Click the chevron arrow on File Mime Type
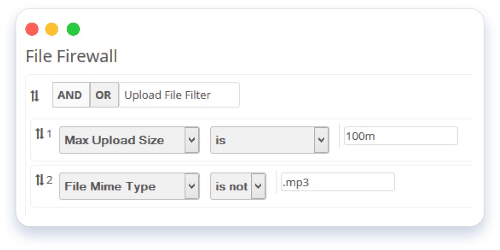Viewport: 500px width, 250px height. point(192,186)
